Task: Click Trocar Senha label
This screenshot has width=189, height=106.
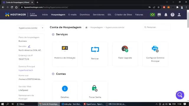Action: pos(95,97)
